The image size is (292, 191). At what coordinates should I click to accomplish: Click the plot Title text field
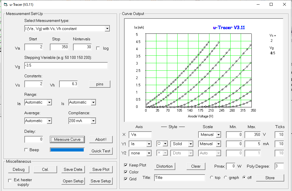click(x=180, y=178)
